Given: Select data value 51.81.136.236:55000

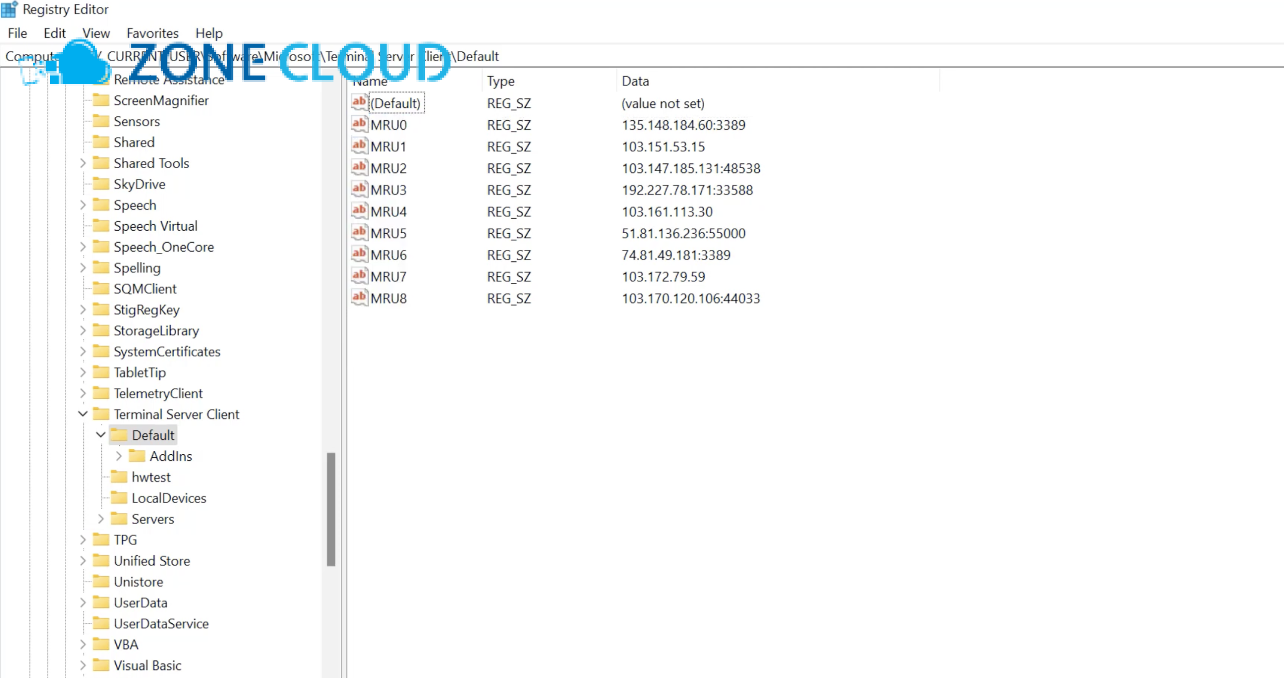Looking at the screenshot, I should 684,233.
